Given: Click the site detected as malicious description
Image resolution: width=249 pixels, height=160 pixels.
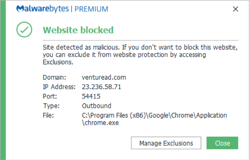Looking at the screenshot, I should click(x=140, y=55).
